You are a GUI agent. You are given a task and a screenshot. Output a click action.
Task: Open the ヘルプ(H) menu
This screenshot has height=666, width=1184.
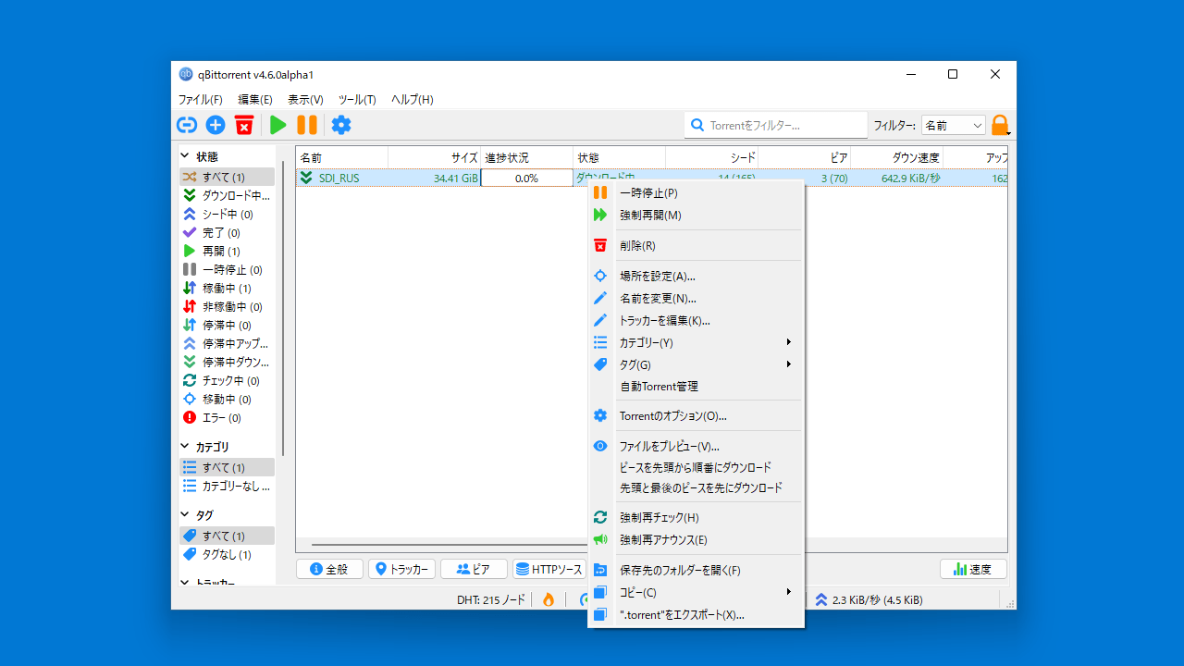click(413, 99)
